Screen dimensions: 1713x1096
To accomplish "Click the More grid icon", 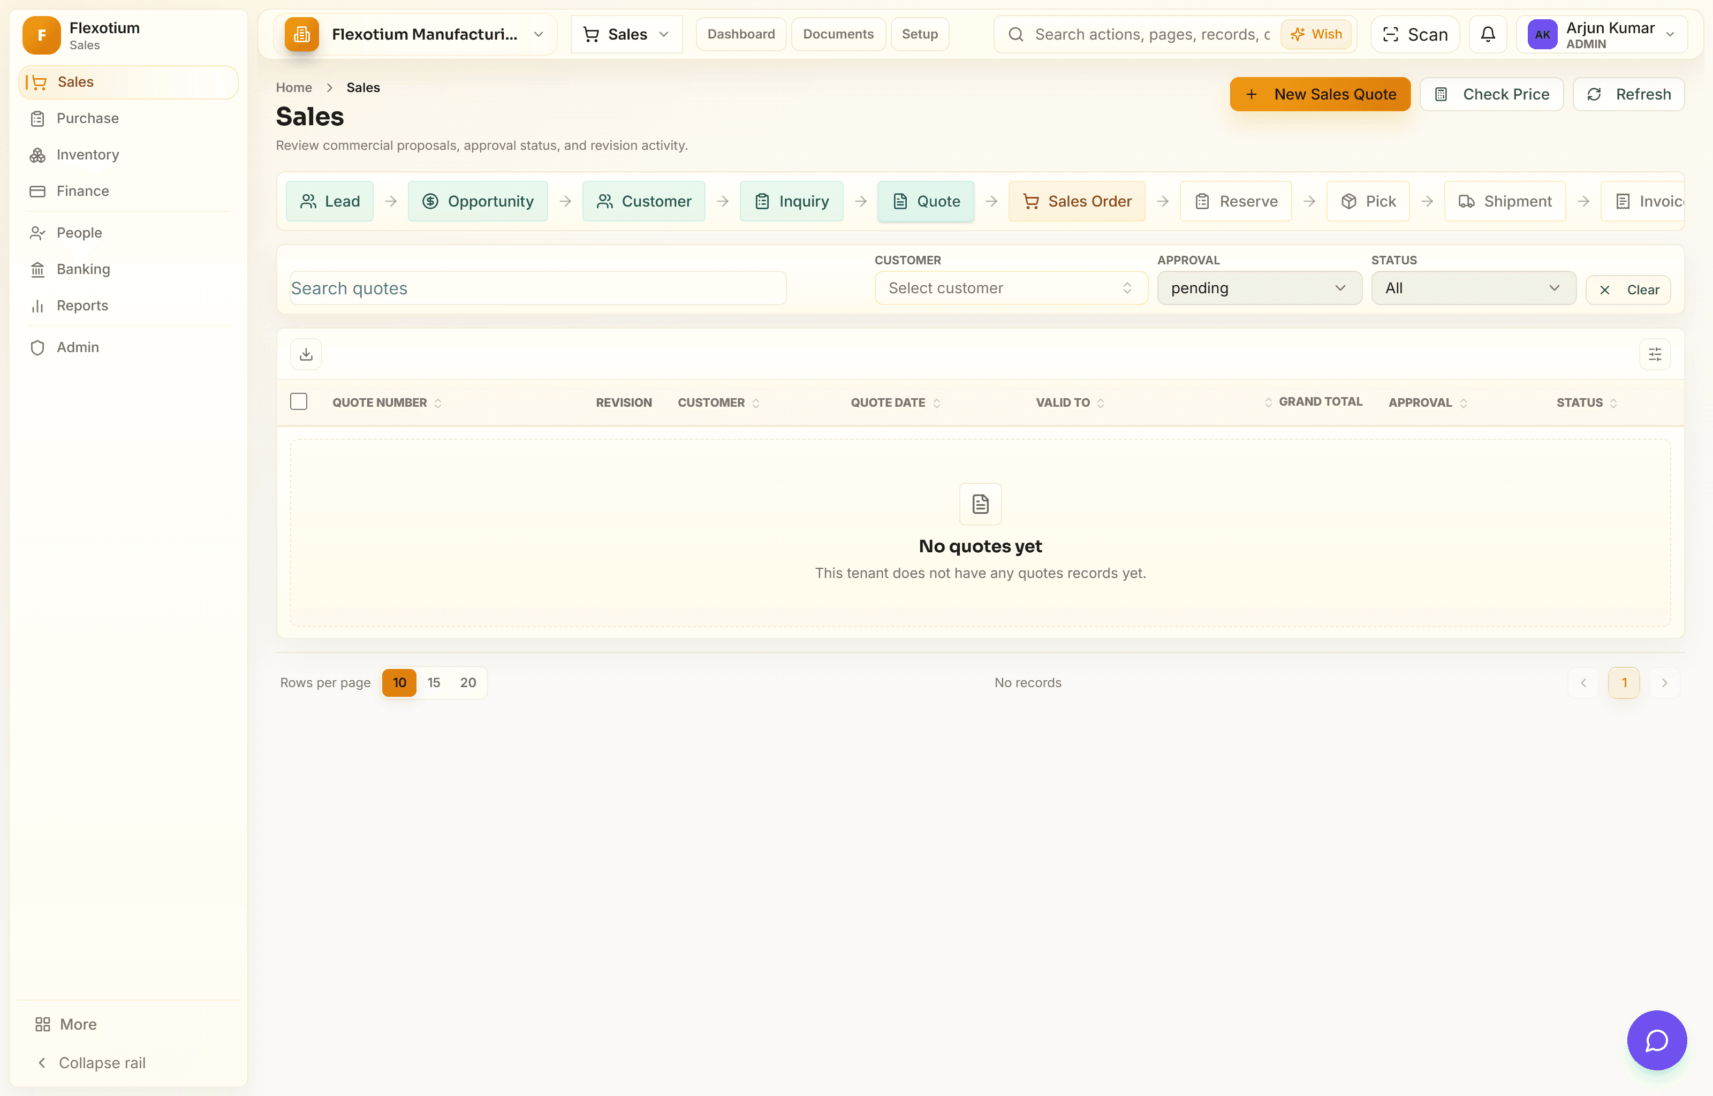I will click(43, 1024).
